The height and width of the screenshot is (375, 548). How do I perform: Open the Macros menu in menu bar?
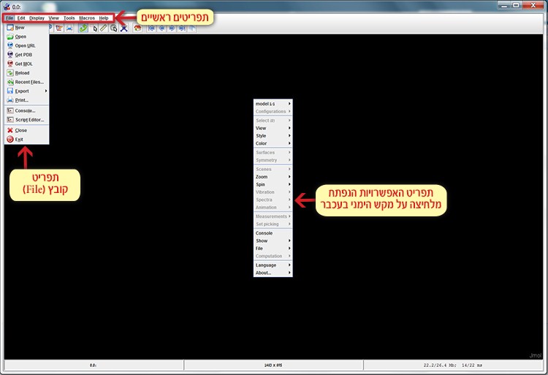pyautogui.click(x=86, y=18)
